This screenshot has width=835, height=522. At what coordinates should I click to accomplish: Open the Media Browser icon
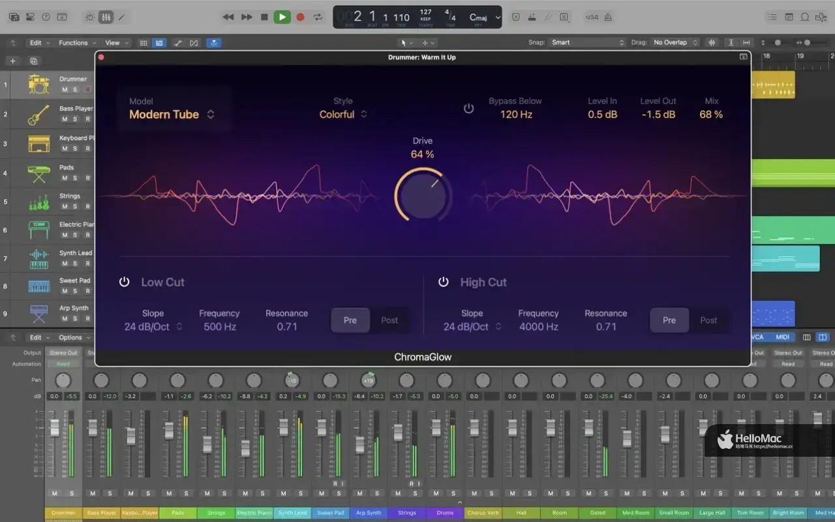click(x=821, y=17)
